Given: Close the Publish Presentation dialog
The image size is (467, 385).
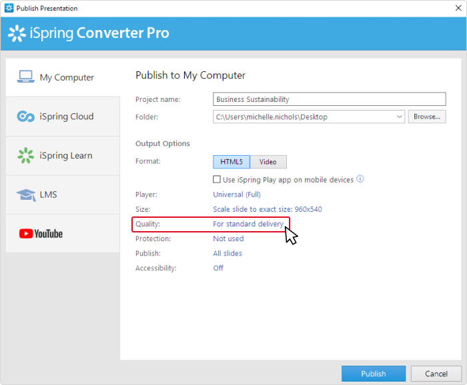Looking at the screenshot, I should click(x=458, y=8).
